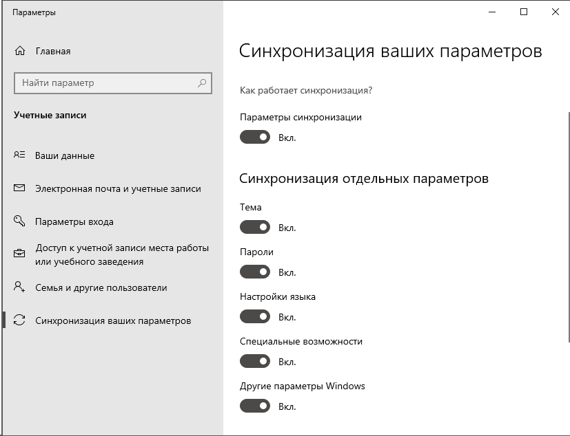Screen dimensions: 570x436
Task: Toggle the 'Пароли' sync switch
Action: (254, 272)
